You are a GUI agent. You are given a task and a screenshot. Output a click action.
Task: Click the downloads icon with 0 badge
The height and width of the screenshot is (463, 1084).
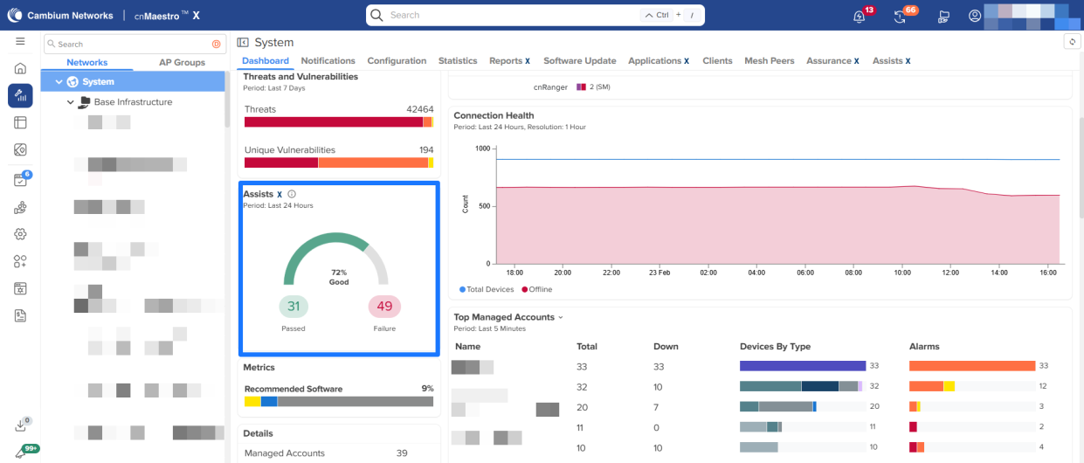[20, 425]
